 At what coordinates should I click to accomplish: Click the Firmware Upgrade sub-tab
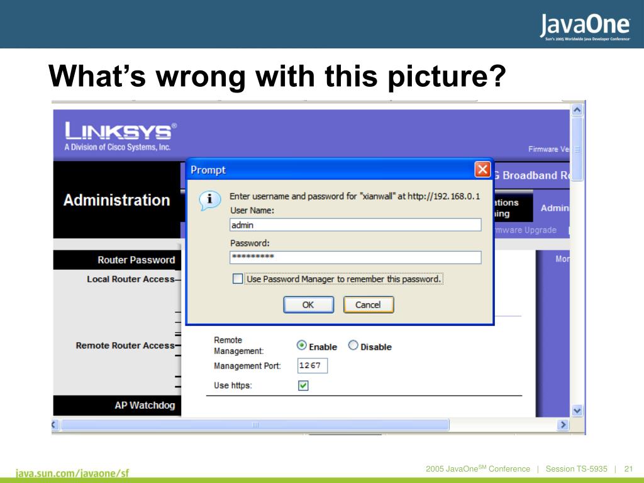tap(525, 230)
